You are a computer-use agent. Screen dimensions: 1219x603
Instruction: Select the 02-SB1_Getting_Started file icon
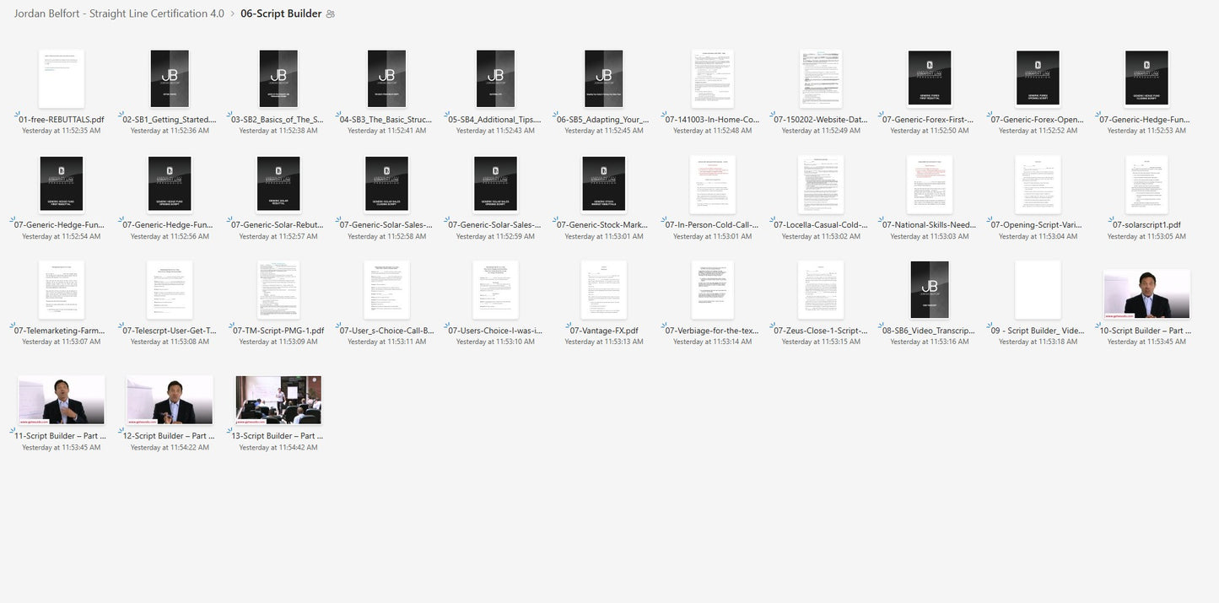[x=170, y=78]
